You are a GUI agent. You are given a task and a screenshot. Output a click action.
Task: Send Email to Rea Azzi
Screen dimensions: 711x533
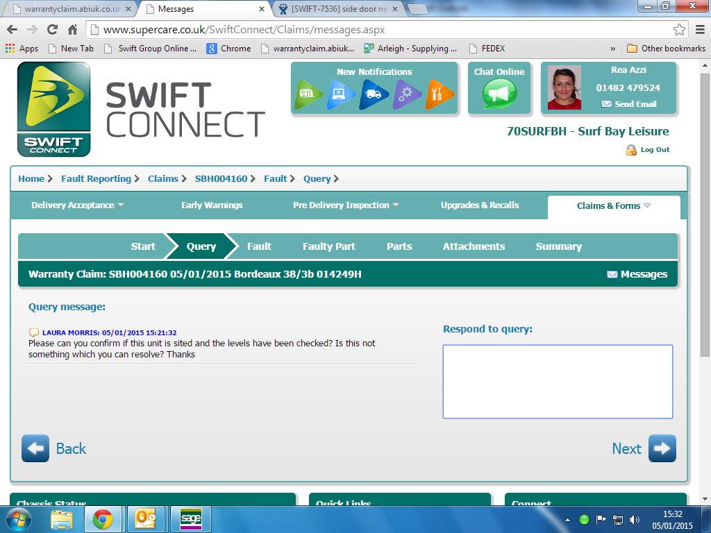(629, 104)
